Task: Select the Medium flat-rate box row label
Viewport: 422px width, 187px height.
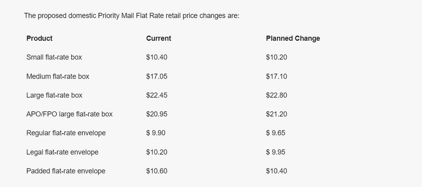Action: pos(58,76)
